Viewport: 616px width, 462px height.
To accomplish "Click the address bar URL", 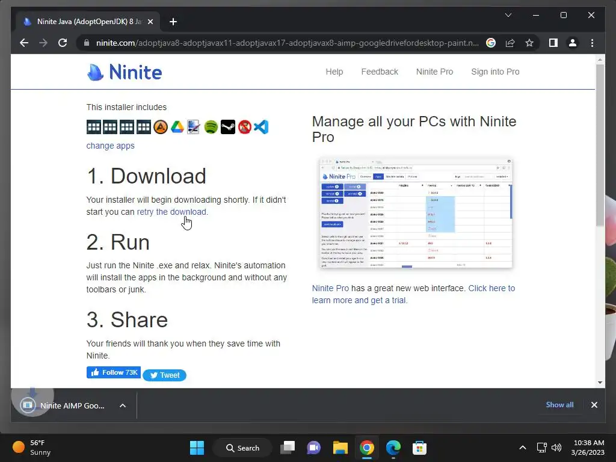I will click(x=287, y=43).
